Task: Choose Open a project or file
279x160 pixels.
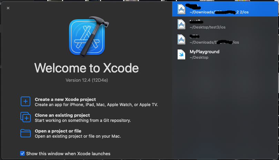Action: [58, 131]
